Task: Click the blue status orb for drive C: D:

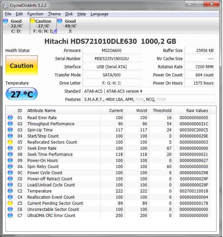Action: (x=5, y=21)
